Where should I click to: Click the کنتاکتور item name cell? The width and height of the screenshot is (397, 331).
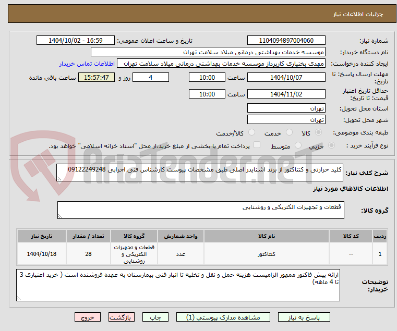(267, 254)
